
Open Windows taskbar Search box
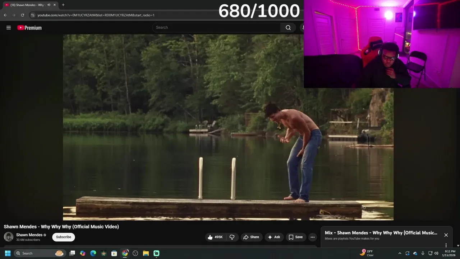pyautogui.click(x=40, y=253)
